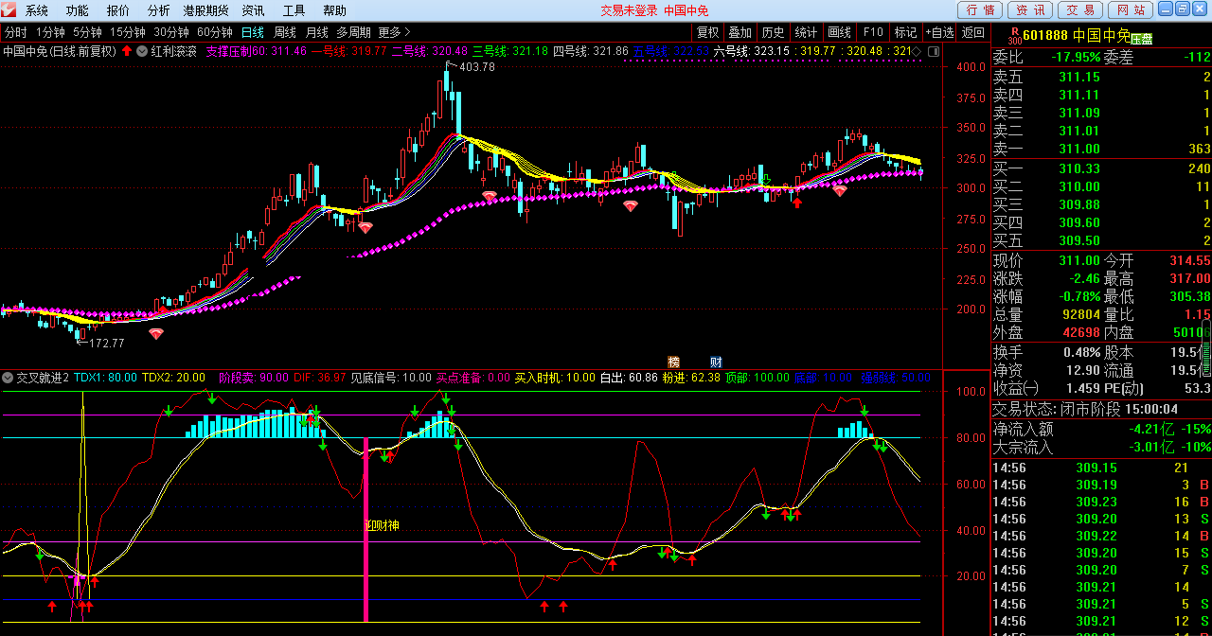This screenshot has height=636, width=1212.
Task: Click the 委比 -17.95% value
Action: click(x=1076, y=57)
